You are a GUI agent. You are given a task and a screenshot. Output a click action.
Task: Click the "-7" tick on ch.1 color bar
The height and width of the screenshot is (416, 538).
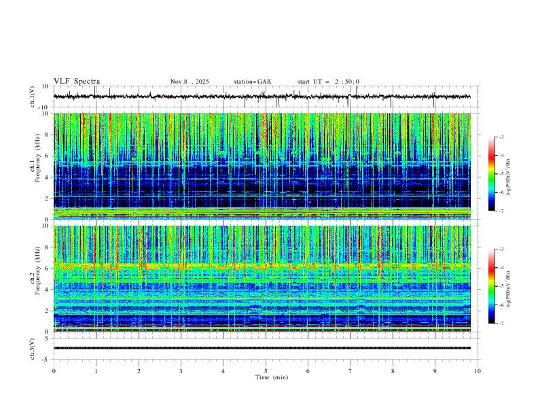coord(501,211)
